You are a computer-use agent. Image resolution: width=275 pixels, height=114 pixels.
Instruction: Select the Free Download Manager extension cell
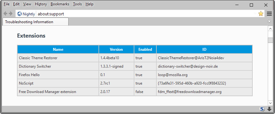tap(58, 92)
